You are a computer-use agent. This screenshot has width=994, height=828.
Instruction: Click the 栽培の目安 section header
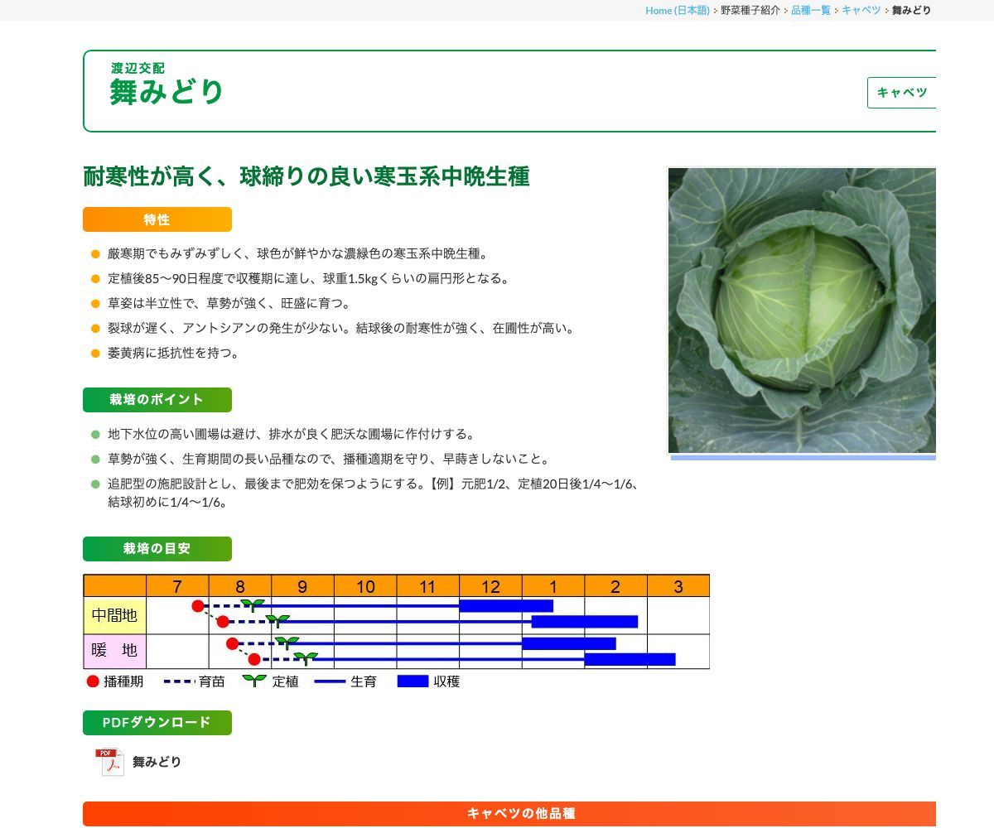[x=157, y=548]
